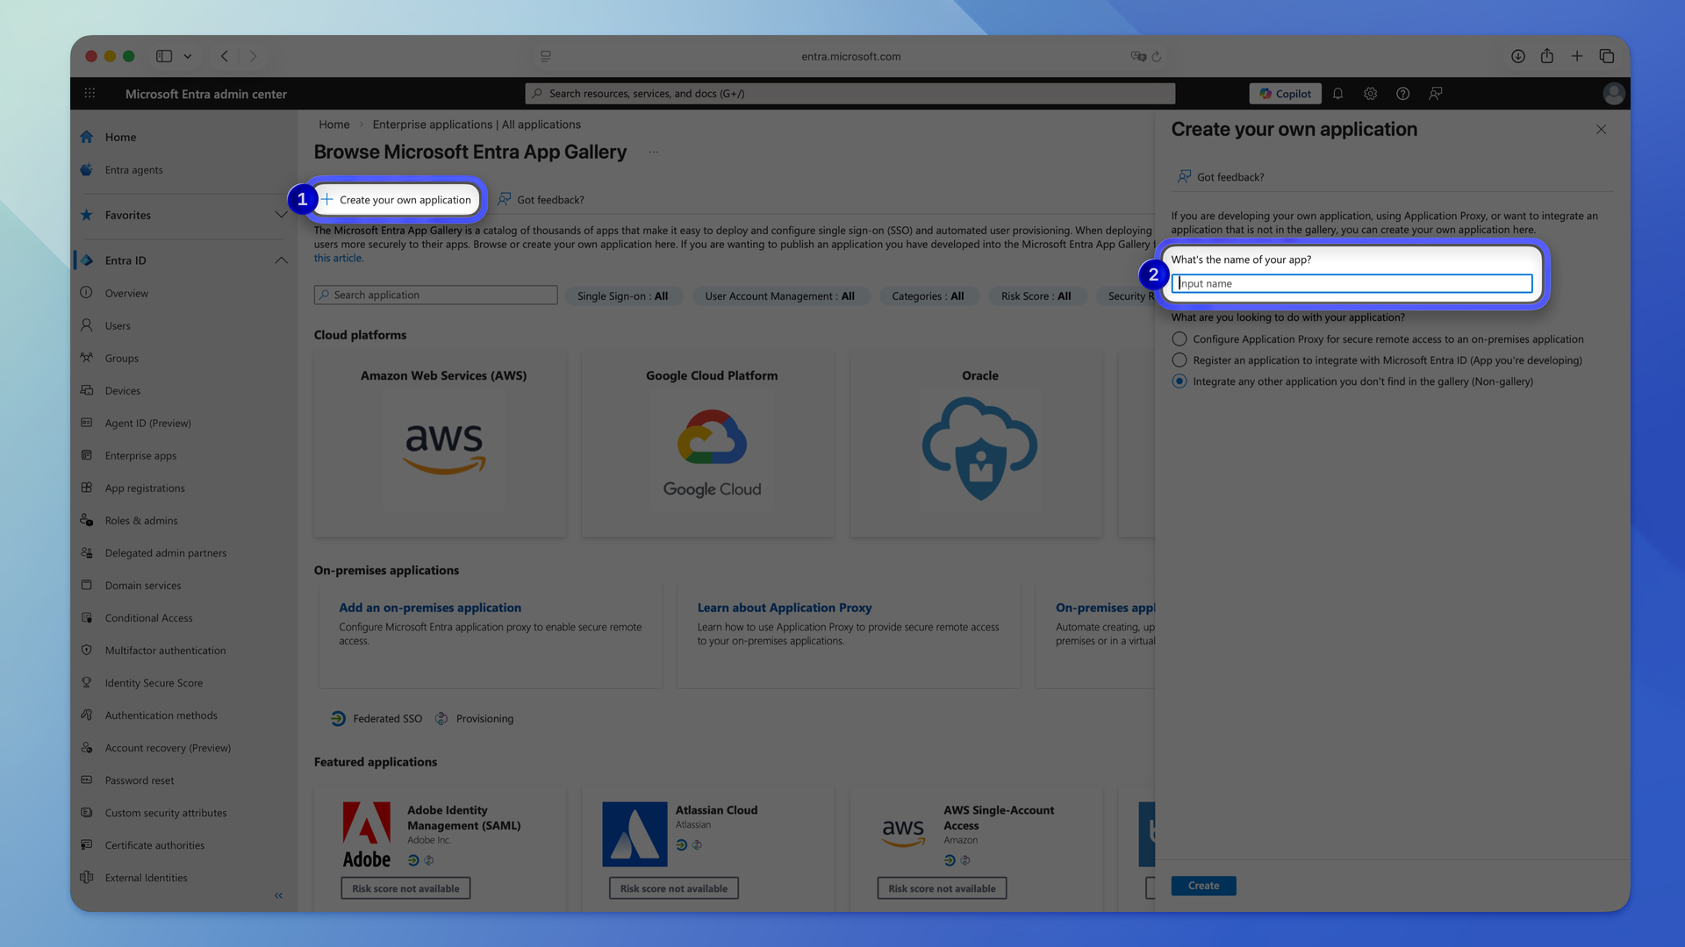The image size is (1685, 947).
Task: Collapse the sidebar with double-chevron icon
Action: 278,895
